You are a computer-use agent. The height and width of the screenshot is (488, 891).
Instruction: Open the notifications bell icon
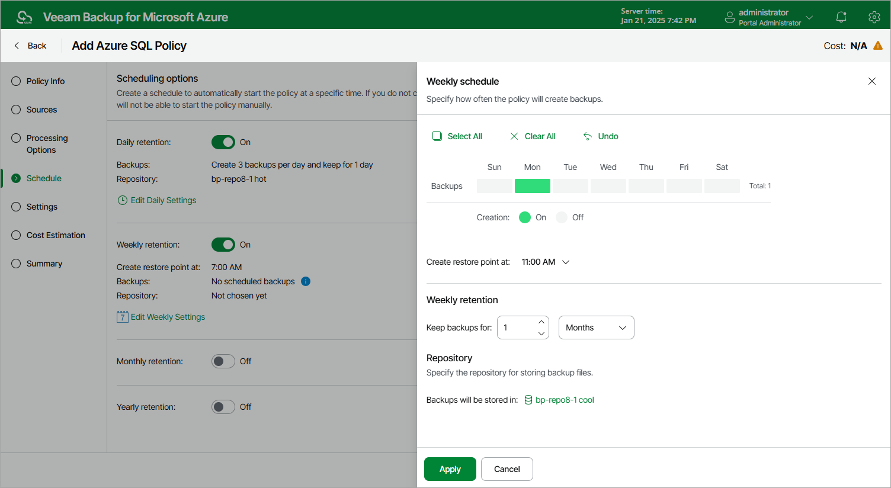coord(841,17)
